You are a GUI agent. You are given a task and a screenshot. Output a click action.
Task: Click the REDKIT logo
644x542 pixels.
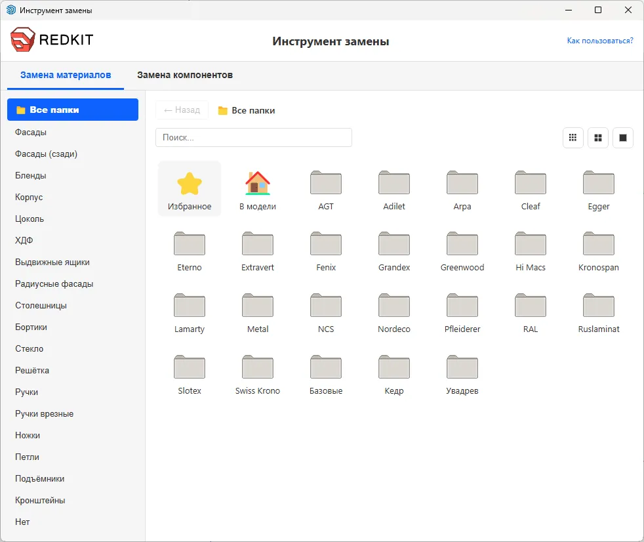pos(52,40)
